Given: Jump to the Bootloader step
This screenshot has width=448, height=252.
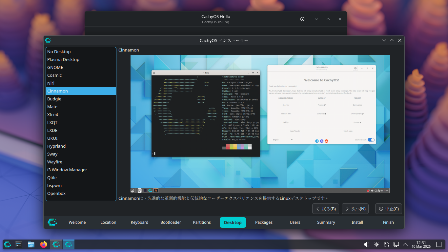Looking at the screenshot, I should point(171,222).
